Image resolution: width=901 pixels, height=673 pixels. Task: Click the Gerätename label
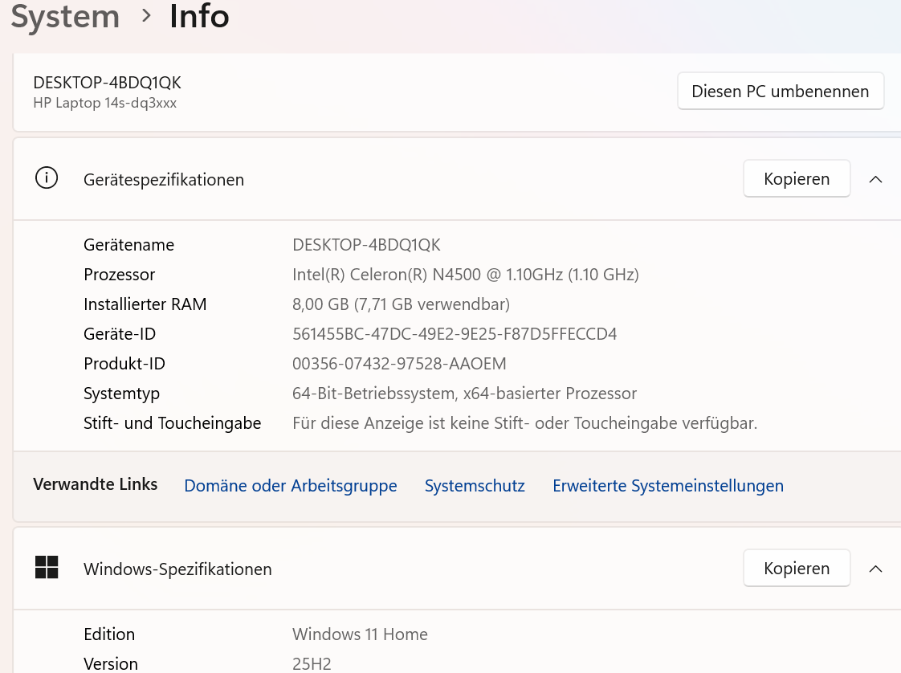pyautogui.click(x=128, y=245)
